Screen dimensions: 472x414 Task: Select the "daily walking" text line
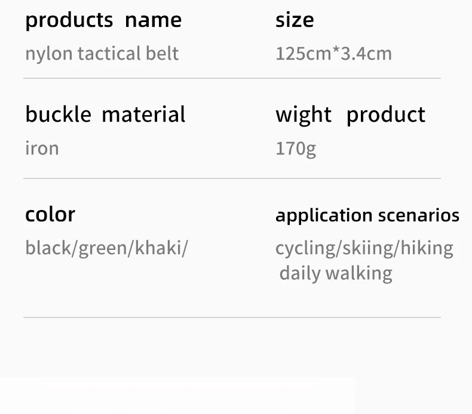point(336,274)
